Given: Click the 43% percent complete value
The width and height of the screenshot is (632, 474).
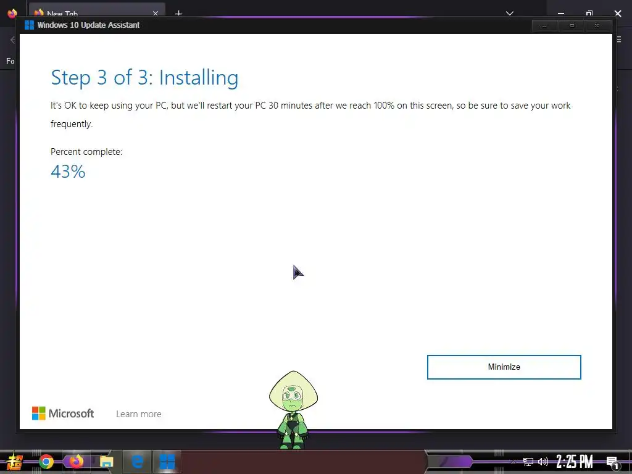Looking at the screenshot, I should pyautogui.click(x=68, y=172).
